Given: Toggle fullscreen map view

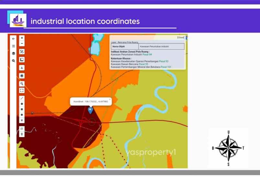Looking at the screenshot, I should pos(22,90).
